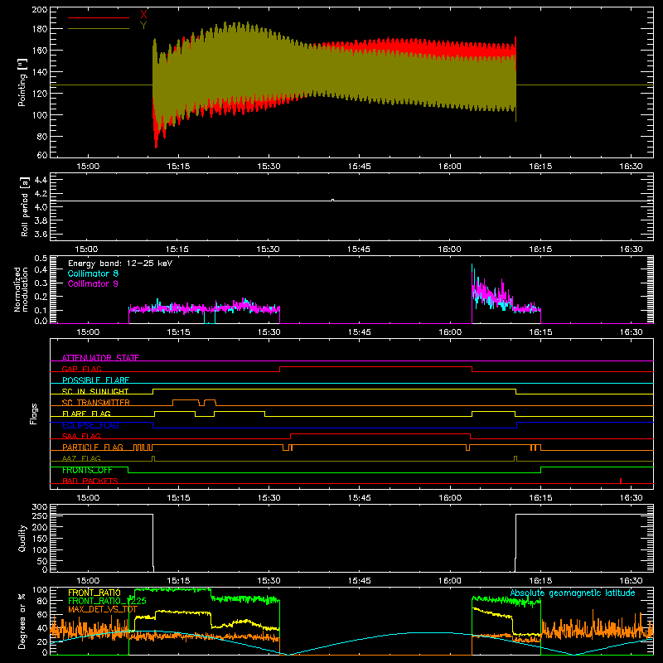Click the red spike on BAD_PACKETS line

620,481
